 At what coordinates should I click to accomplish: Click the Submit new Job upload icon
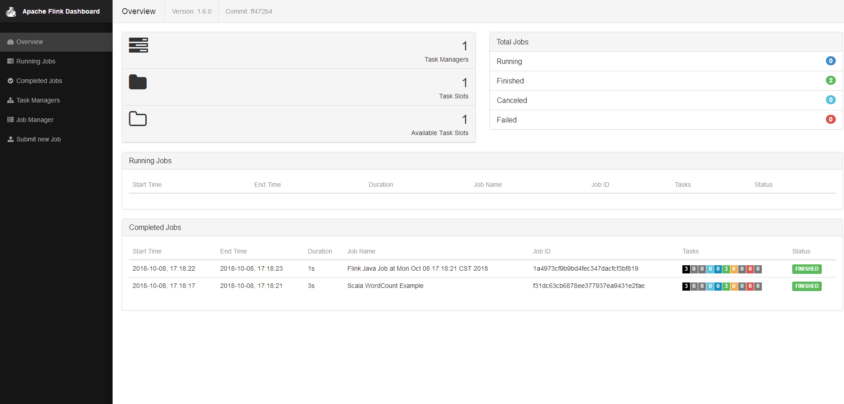tap(10, 139)
